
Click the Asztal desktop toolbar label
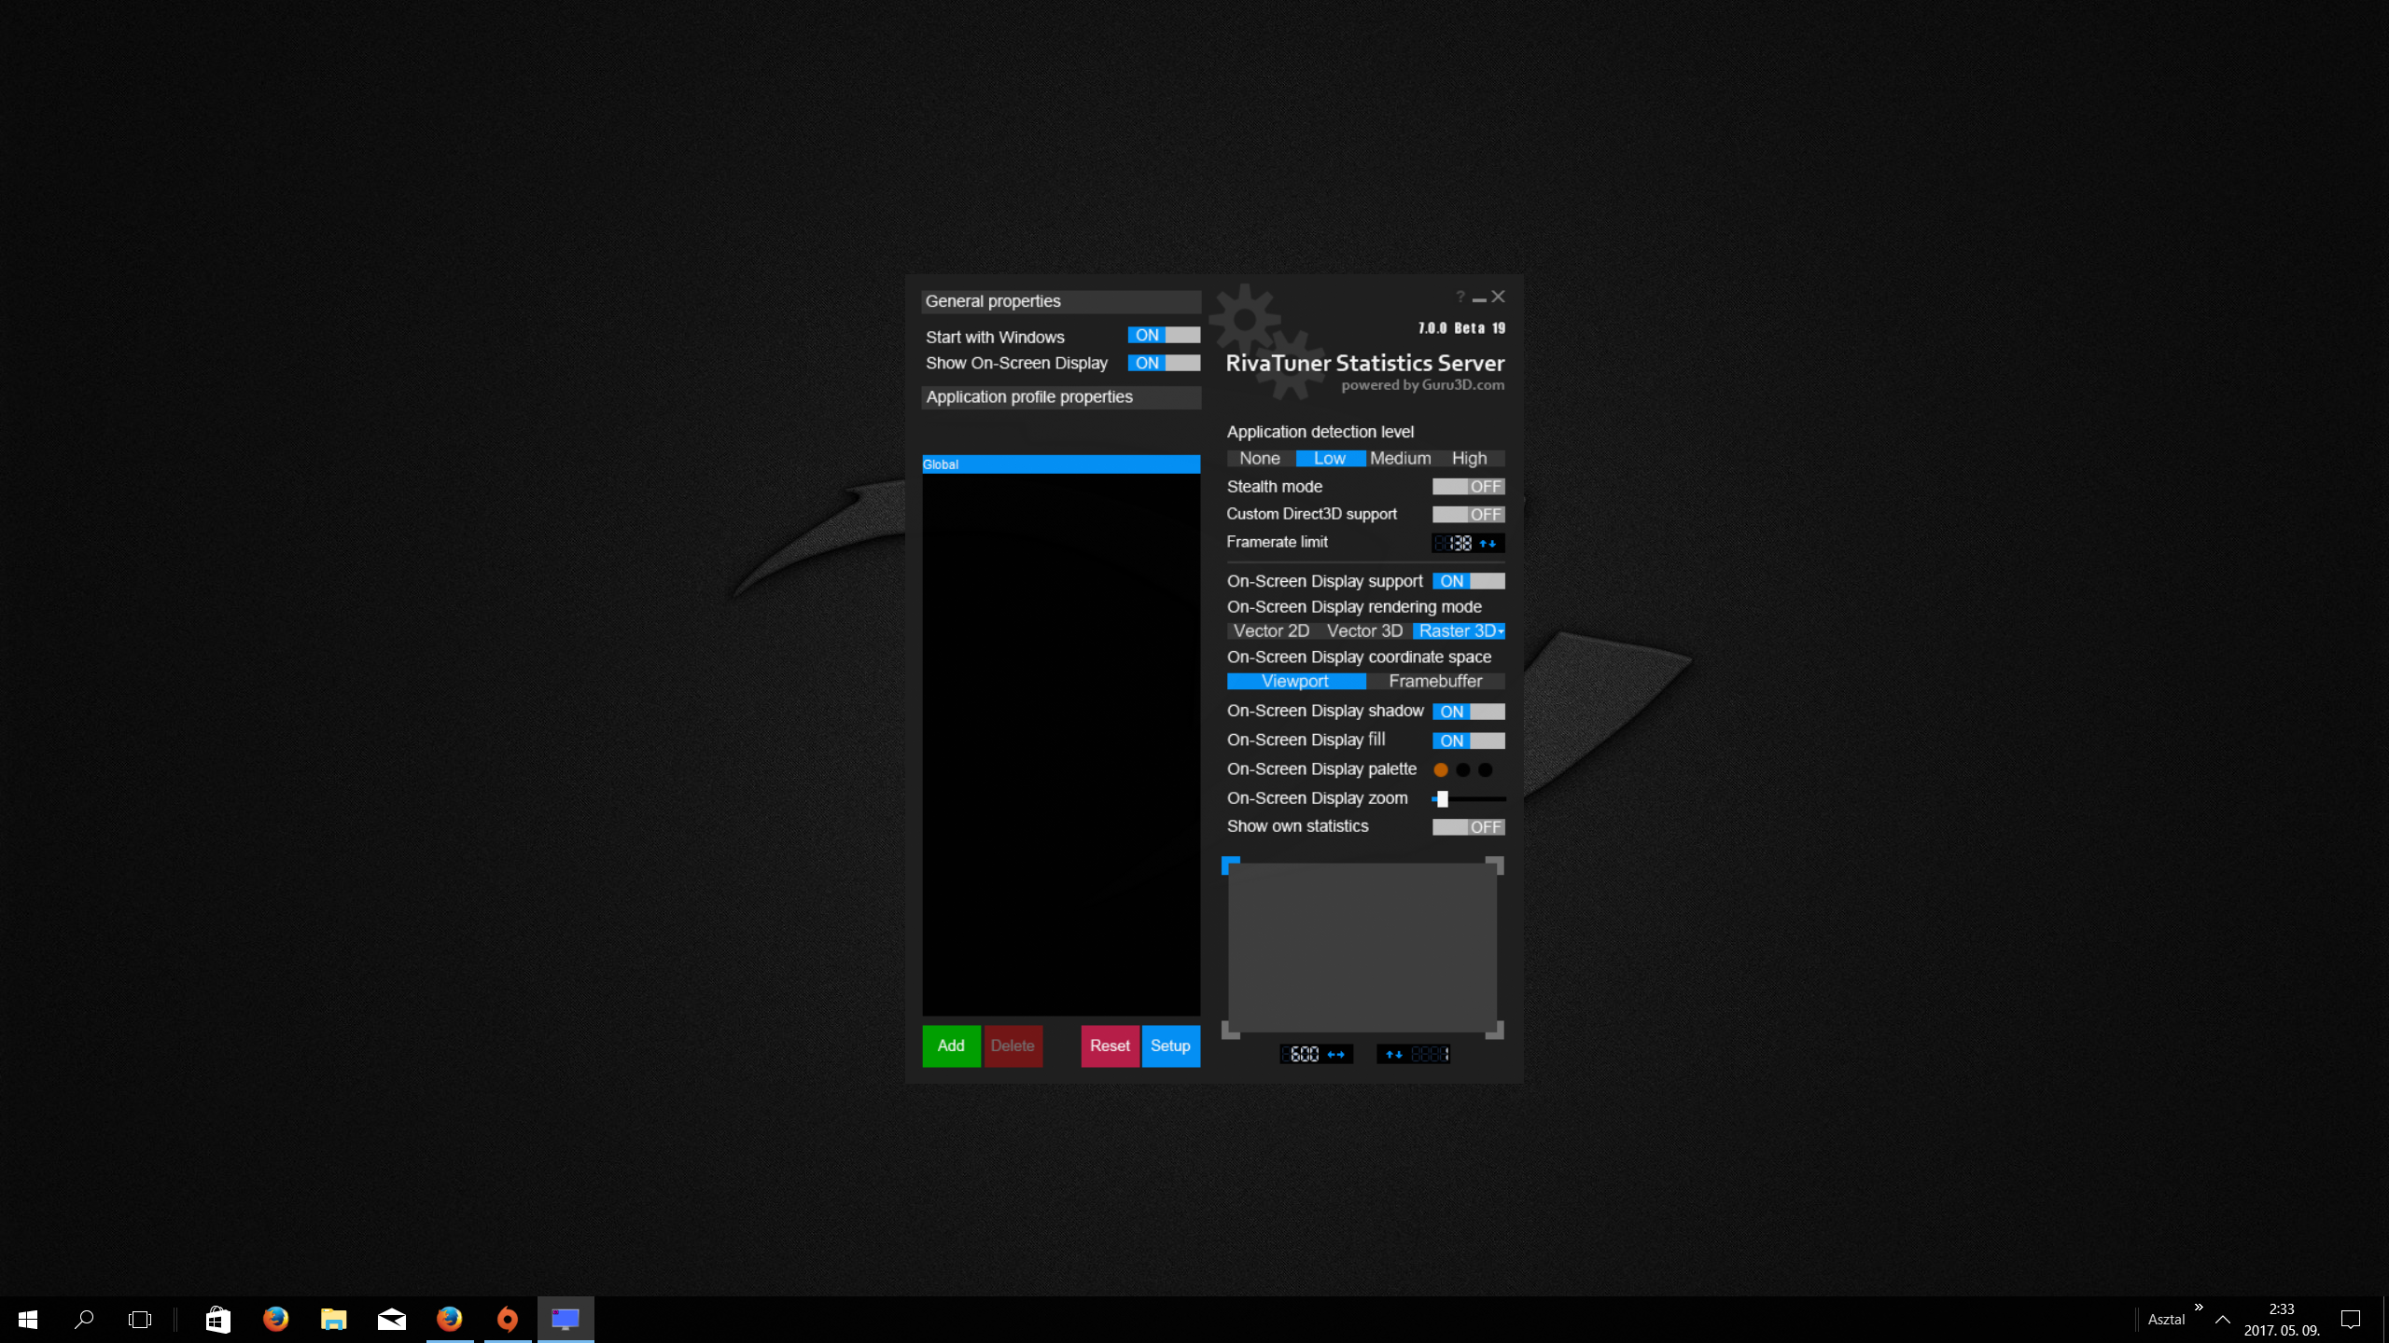click(x=2166, y=1320)
